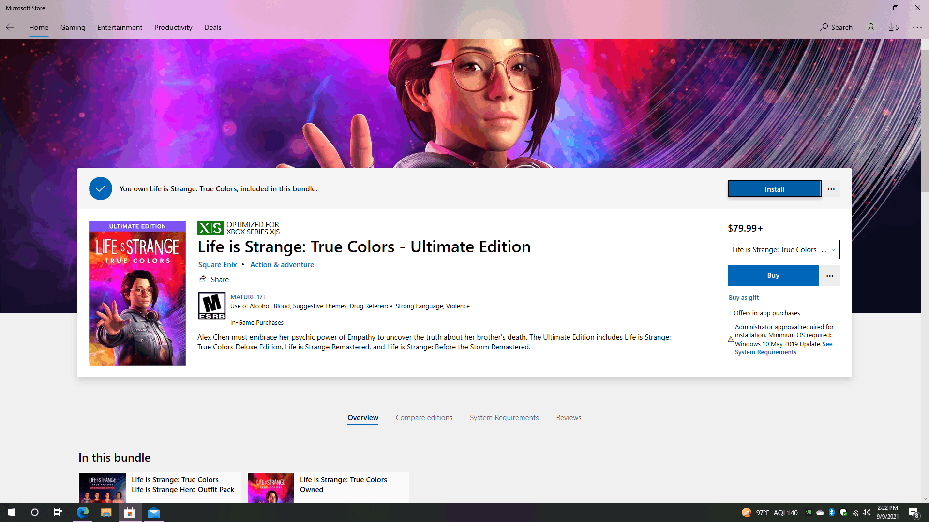Open the Hero Outfit Pack bundle item
Image resolution: width=929 pixels, height=522 pixels.
coord(160,487)
